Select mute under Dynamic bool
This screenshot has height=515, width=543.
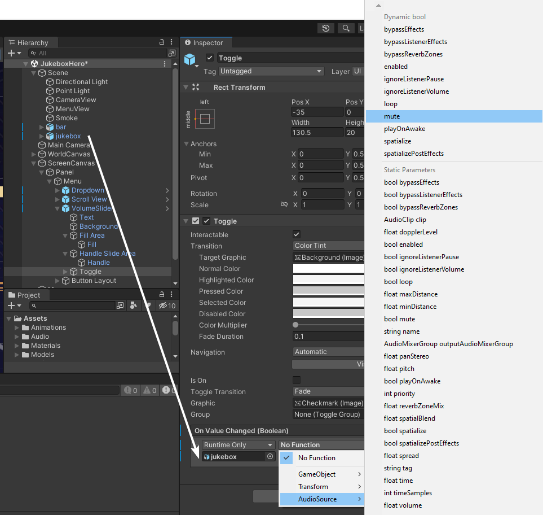click(x=454, y=116)
